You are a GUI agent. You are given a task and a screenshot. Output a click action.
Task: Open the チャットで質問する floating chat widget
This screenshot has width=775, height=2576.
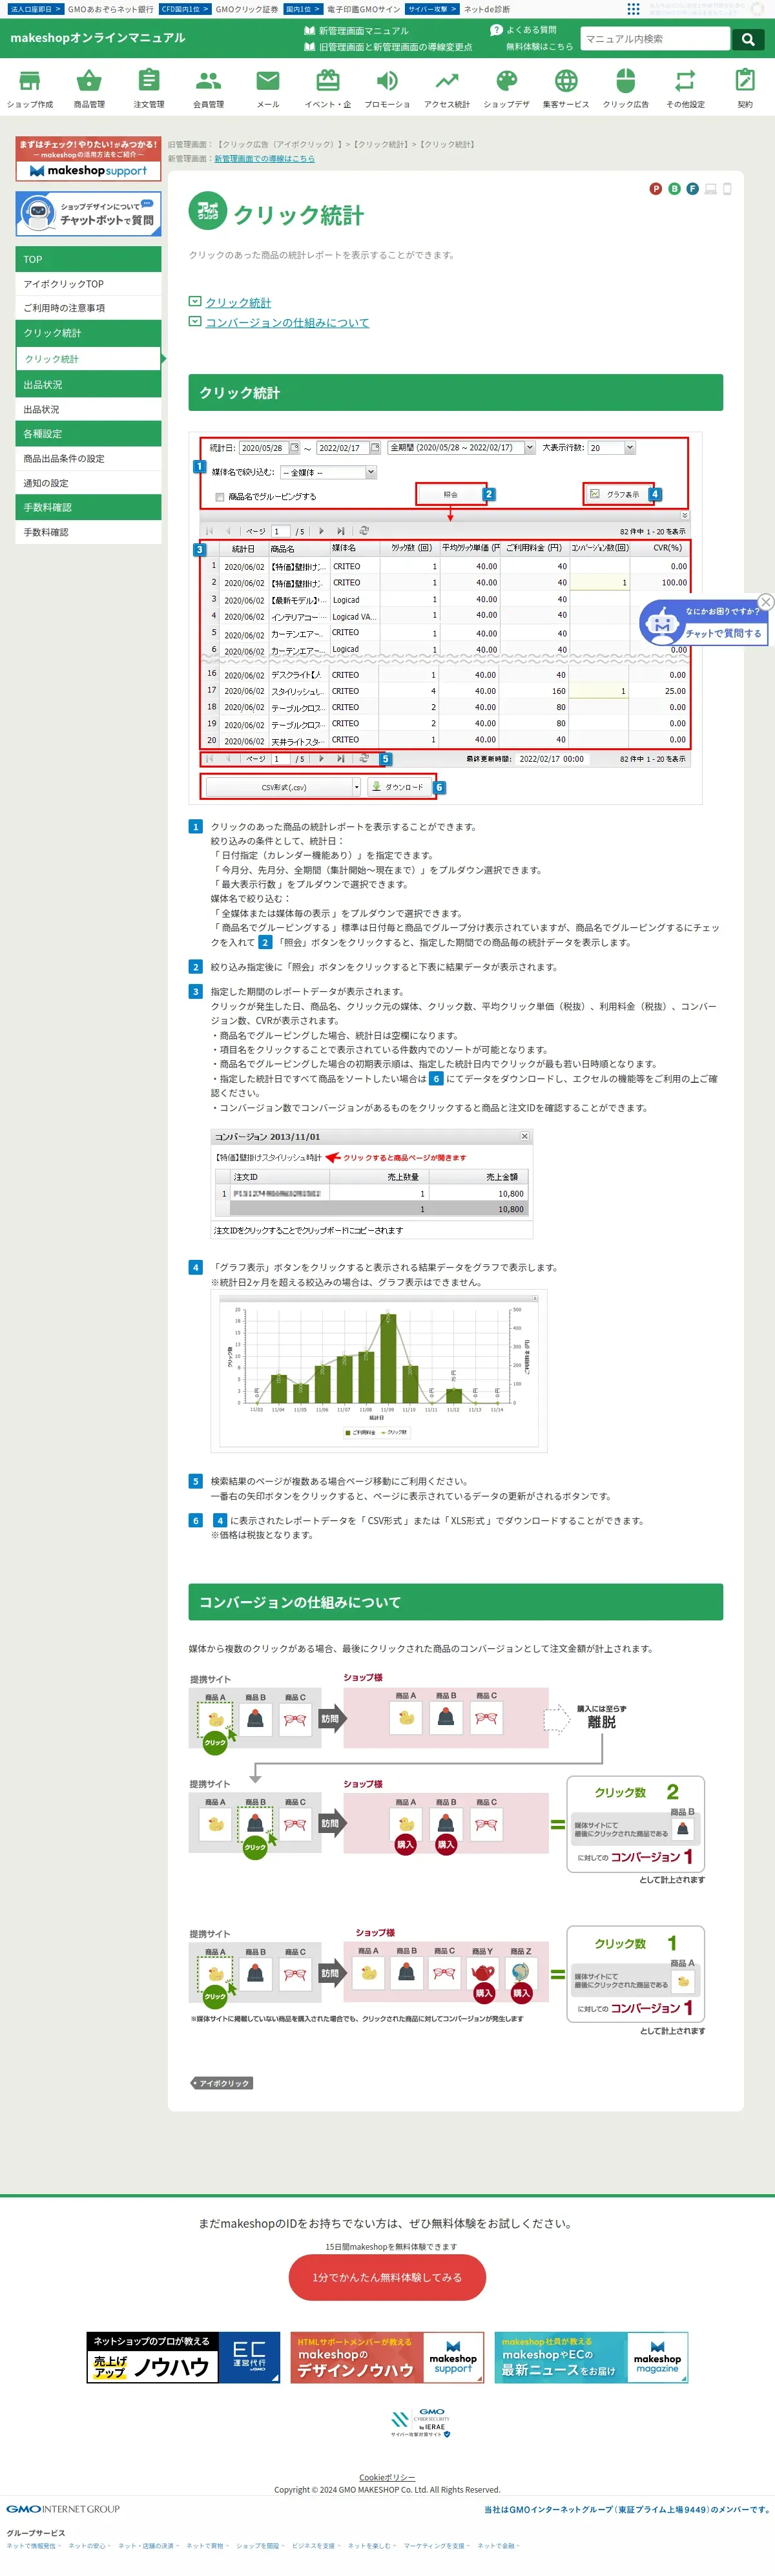703,622
